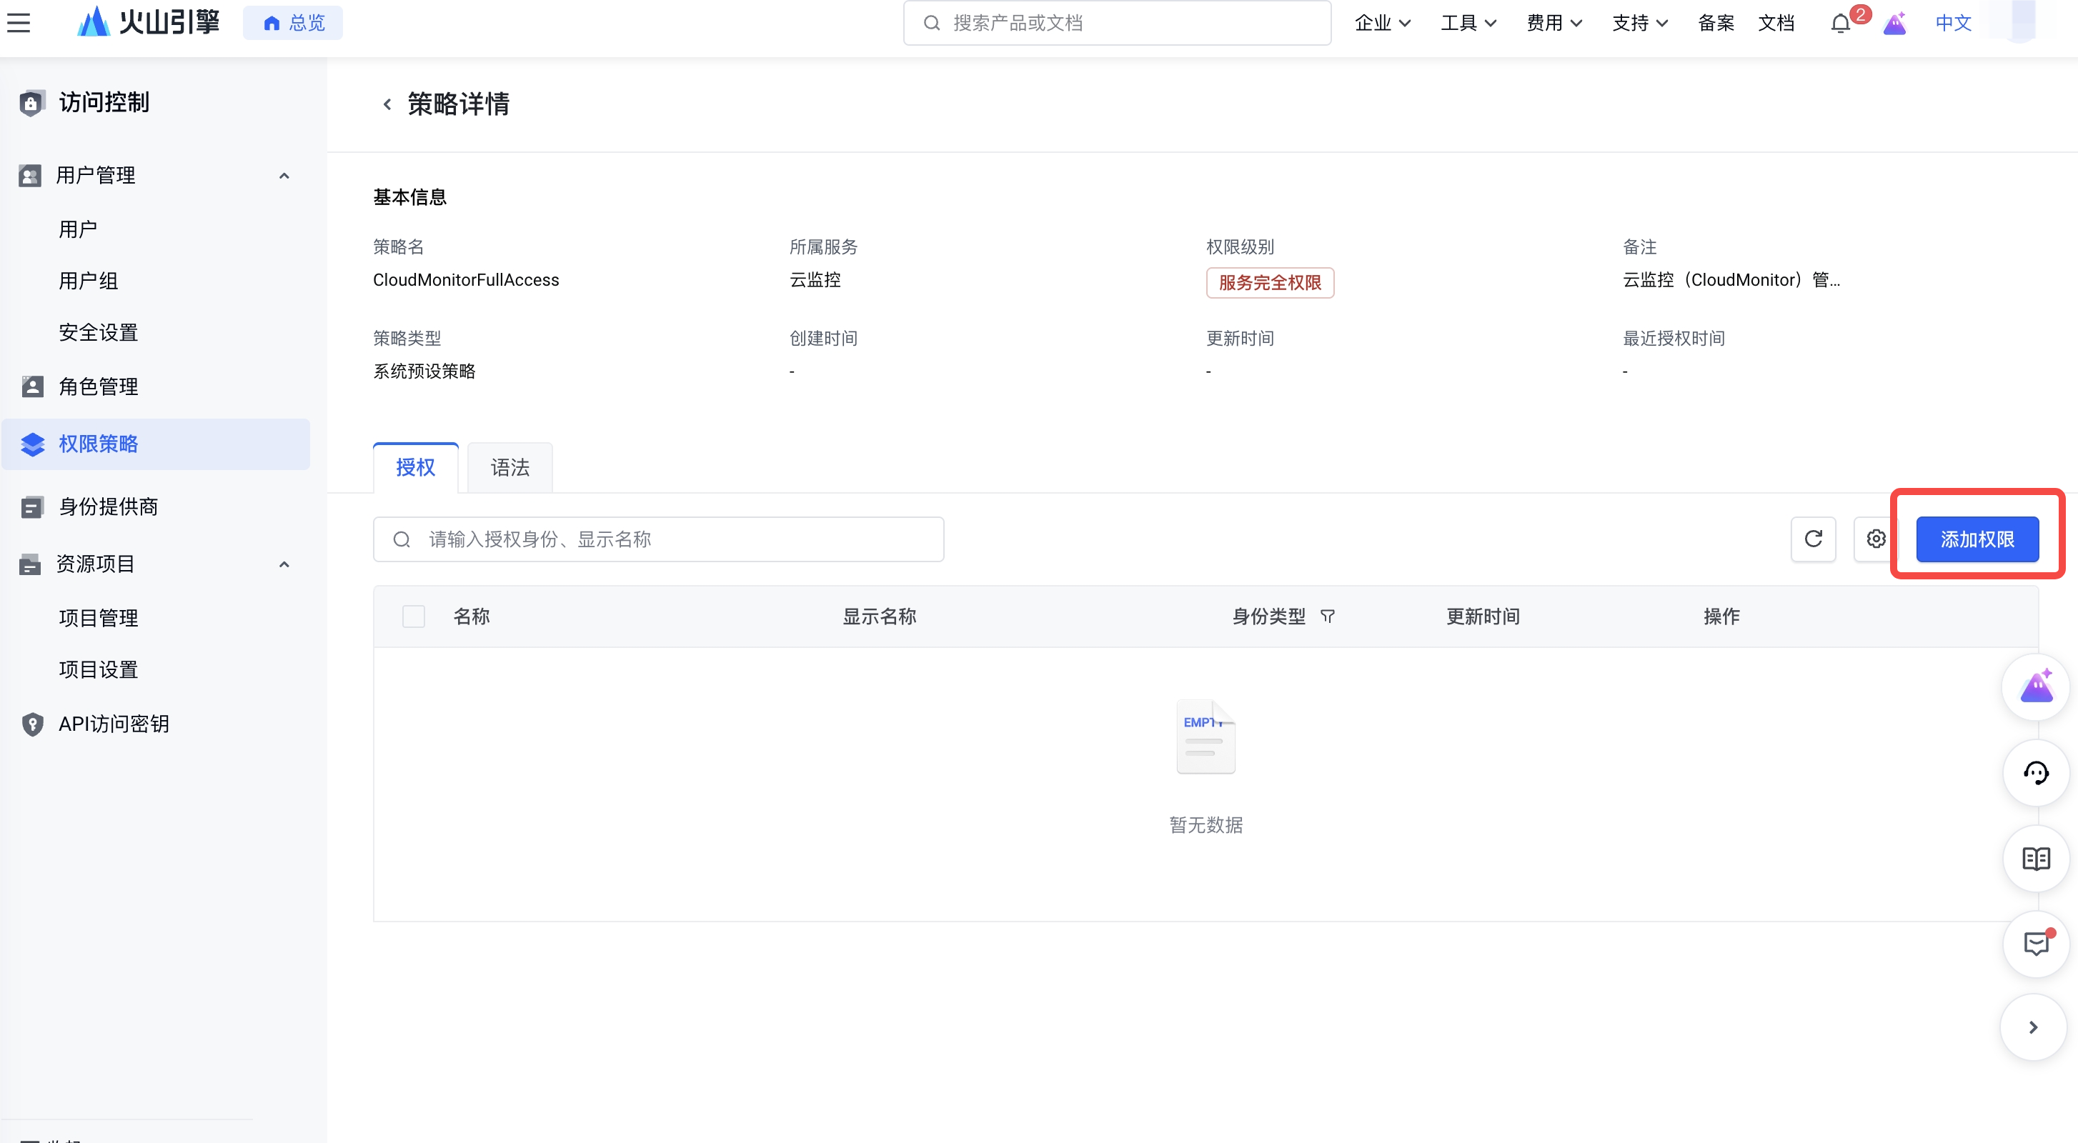The image size is (2078, 1143).
Task: Expand the 企业 top menu dropdown
Action: 1382,23
